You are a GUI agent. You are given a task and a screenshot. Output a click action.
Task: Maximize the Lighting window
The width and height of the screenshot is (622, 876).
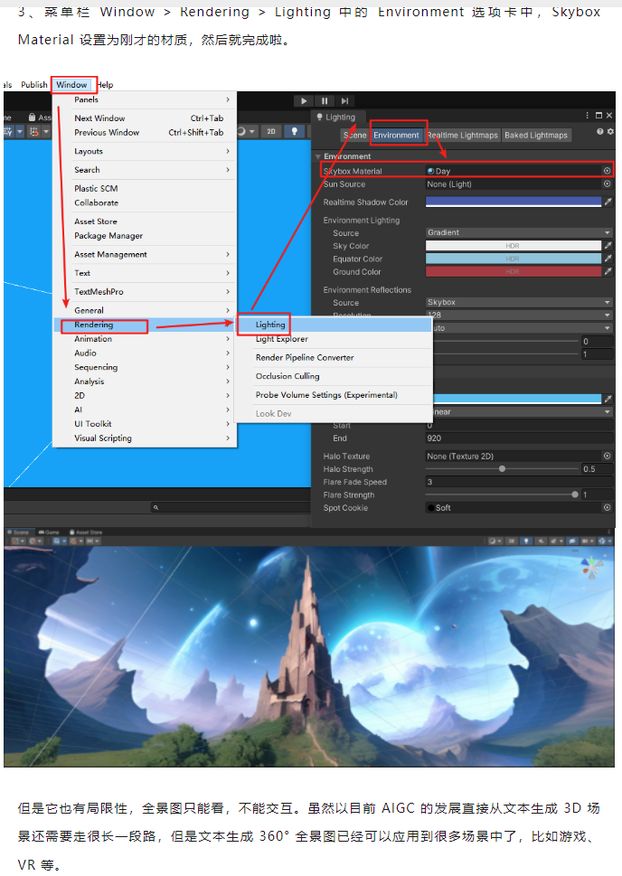(x=598, y=115)
